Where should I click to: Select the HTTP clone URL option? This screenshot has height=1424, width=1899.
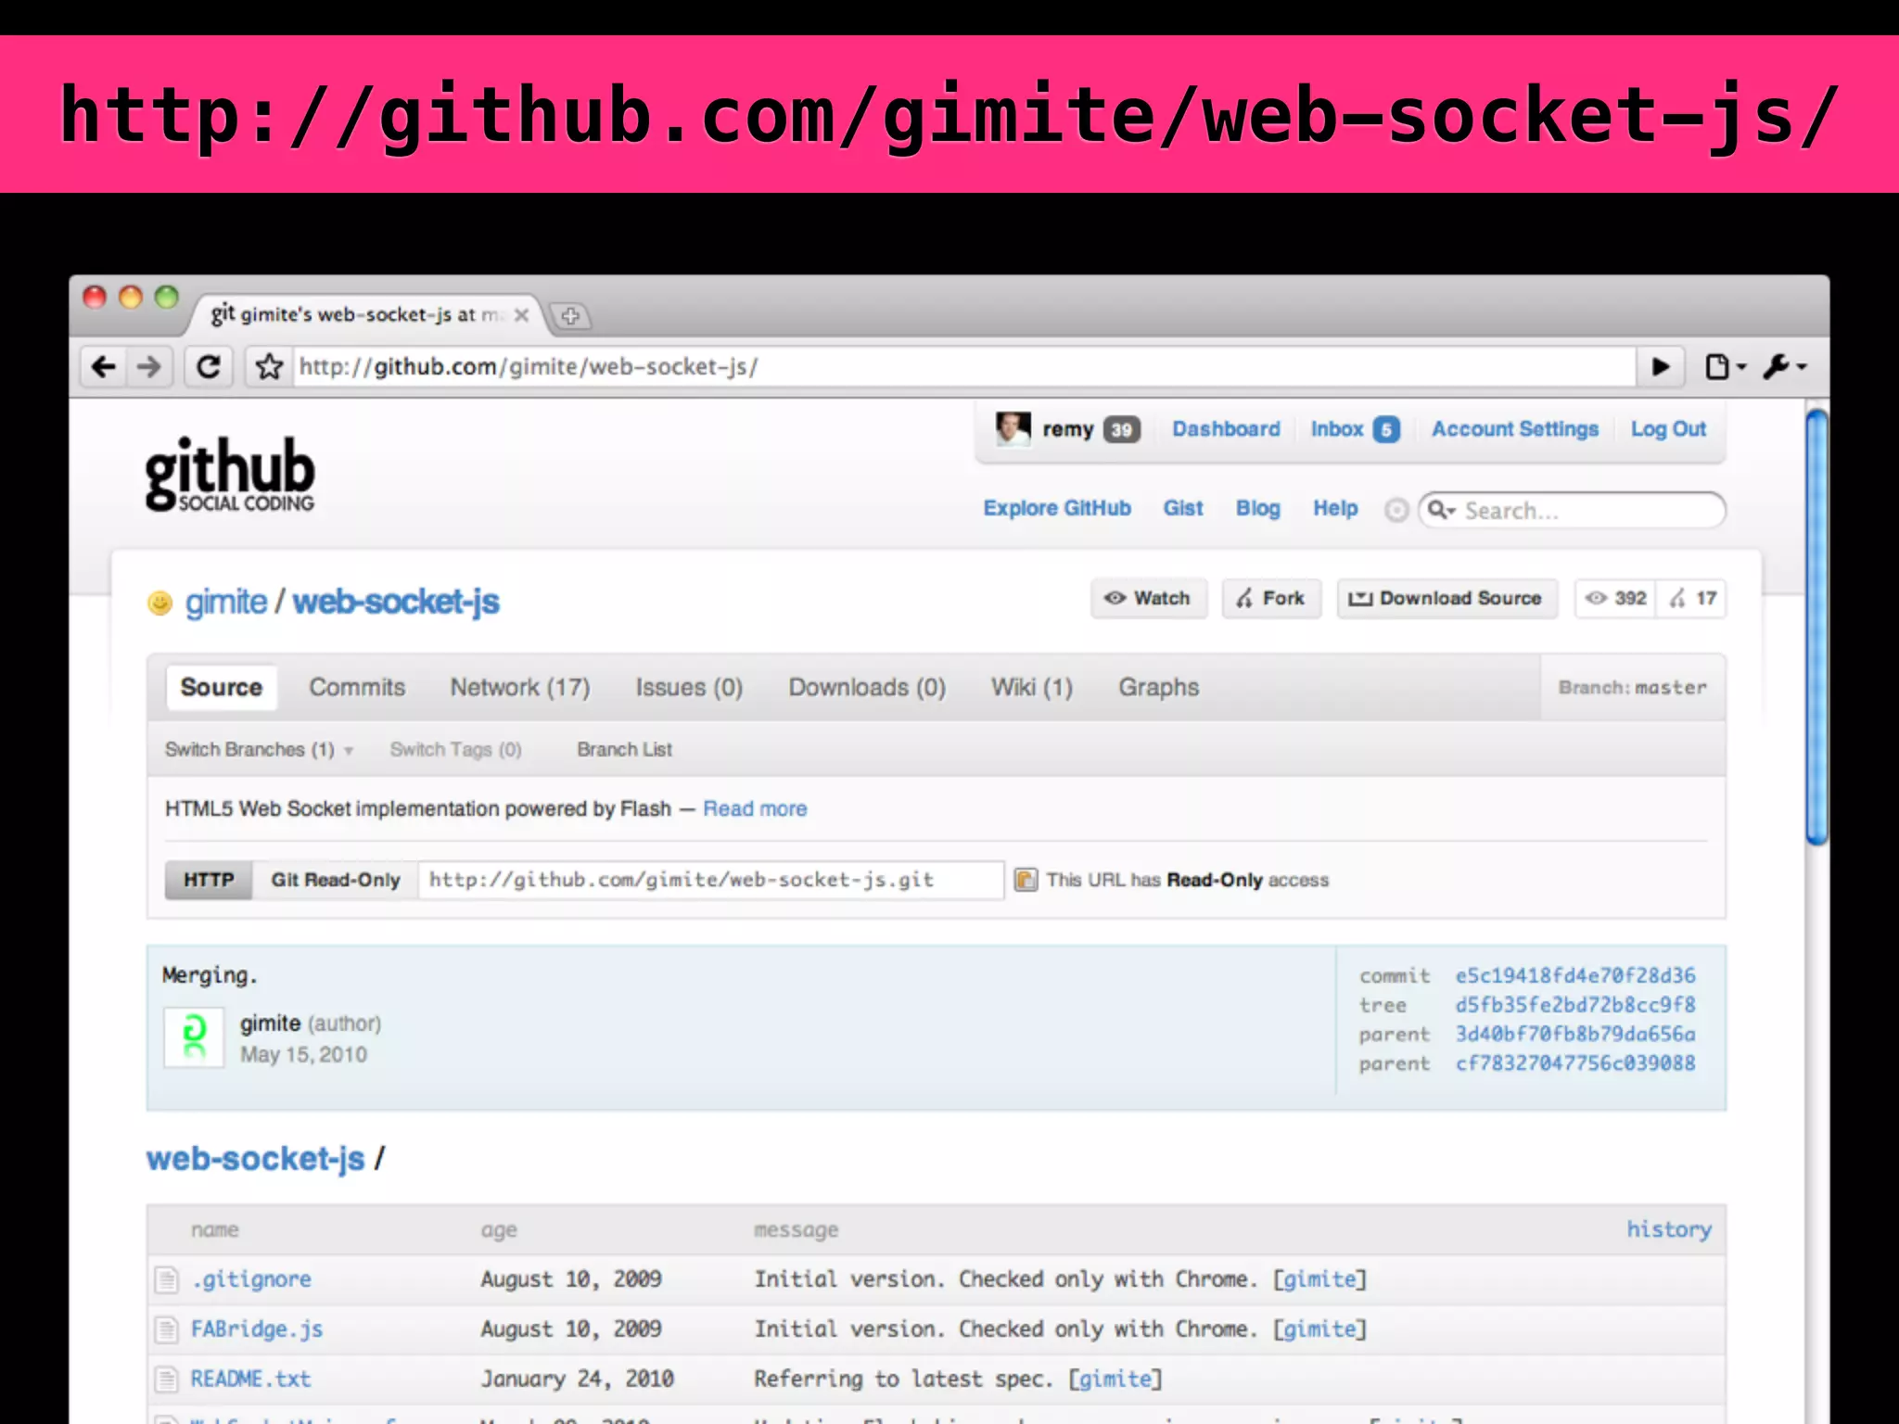[x=209, y=880]
